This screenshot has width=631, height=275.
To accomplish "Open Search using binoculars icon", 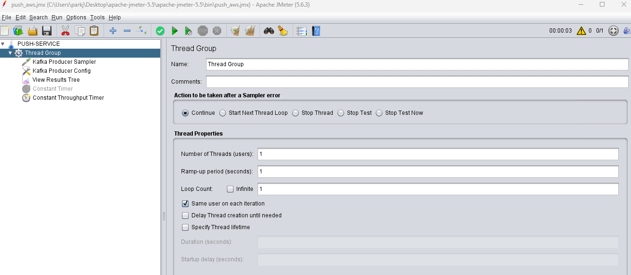I will pyautogui.click(x=268, y=31).
